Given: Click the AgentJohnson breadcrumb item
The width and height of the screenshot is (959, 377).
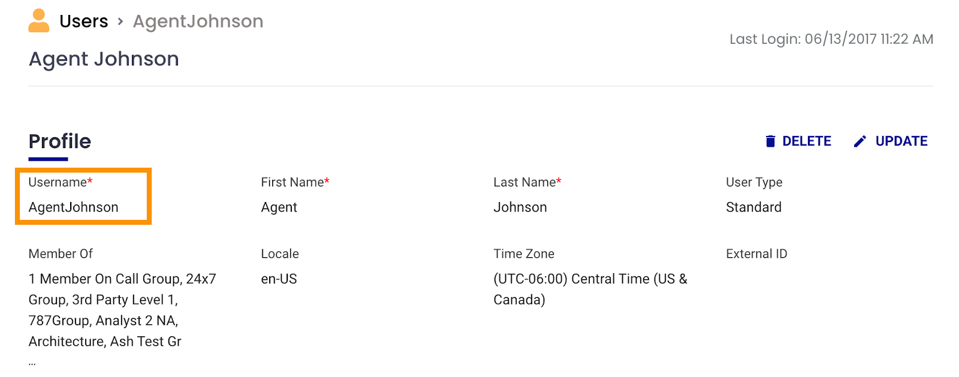Looking at the screenshot, I should pyautogui.click(x=198, y=22).
